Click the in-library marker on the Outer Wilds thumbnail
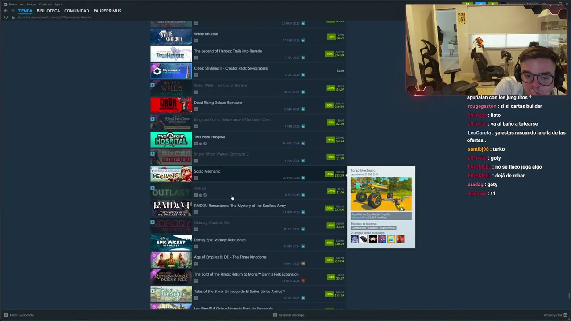 pyautogui.click(x=153, y=85)
